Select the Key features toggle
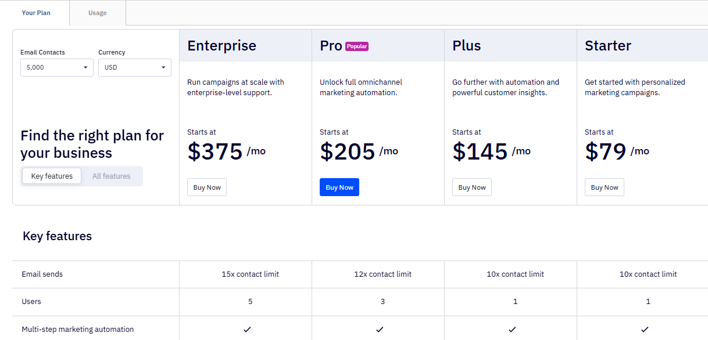The width and height of the screenshot is (708, 340). [x=51, y=176]
